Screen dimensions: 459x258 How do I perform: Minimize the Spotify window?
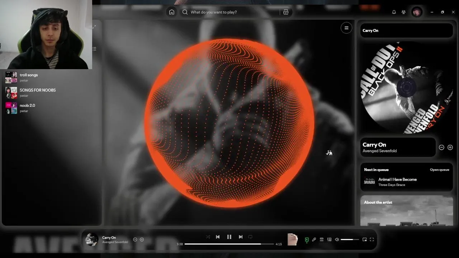432,12
